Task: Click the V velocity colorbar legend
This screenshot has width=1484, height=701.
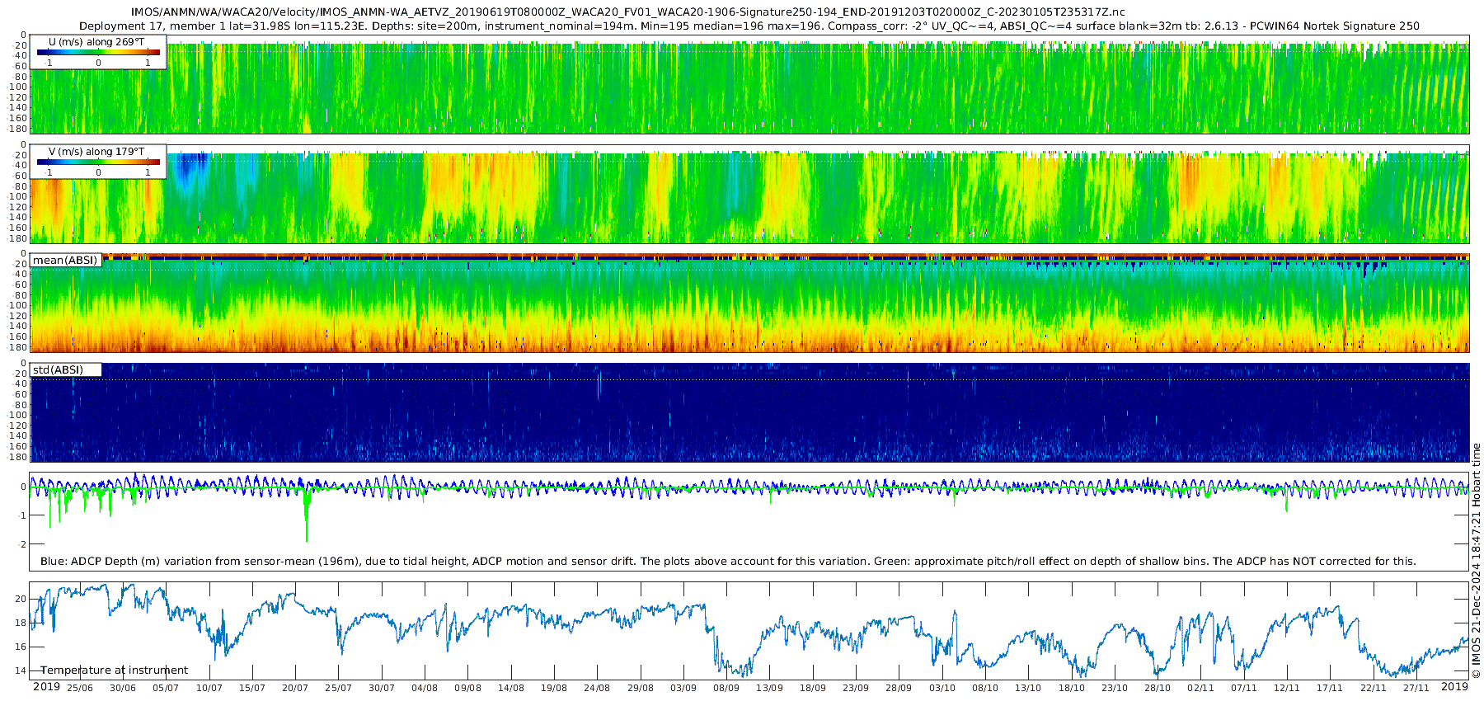Action: 98,162
